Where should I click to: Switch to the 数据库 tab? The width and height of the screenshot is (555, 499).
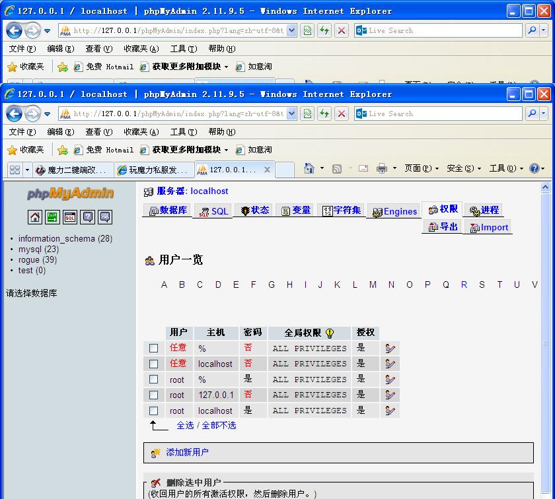tap(168, 211)
